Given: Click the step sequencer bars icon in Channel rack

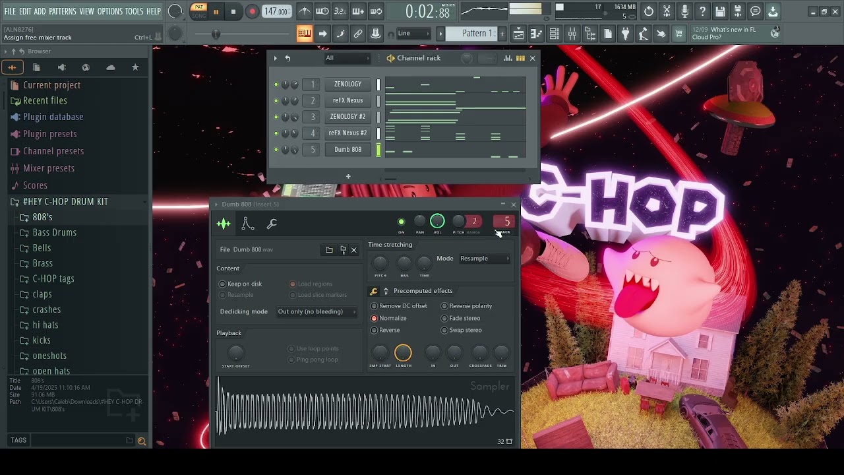Looking at the screenshot, I should [520, 58].
